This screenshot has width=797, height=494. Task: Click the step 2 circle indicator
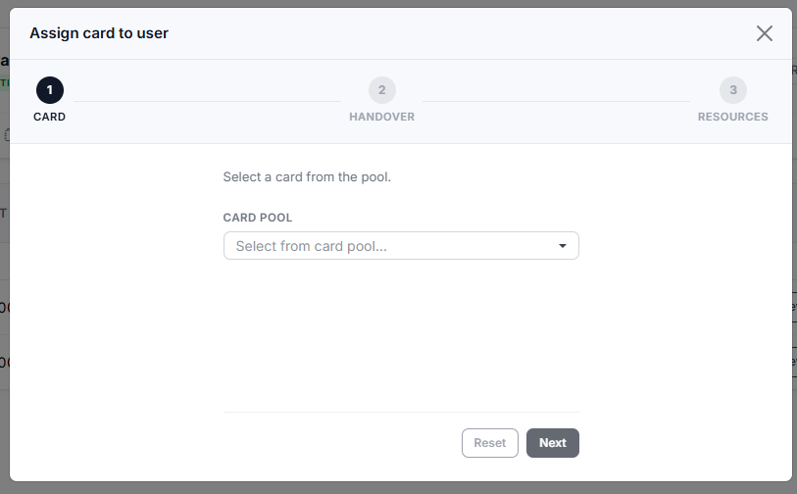[382, 90]
